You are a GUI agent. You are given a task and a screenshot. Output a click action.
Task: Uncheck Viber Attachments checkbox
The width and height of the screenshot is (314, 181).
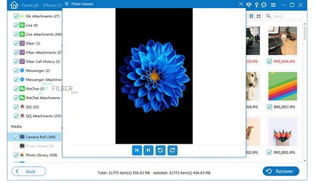pyautogui.click(x=16, y=52)
